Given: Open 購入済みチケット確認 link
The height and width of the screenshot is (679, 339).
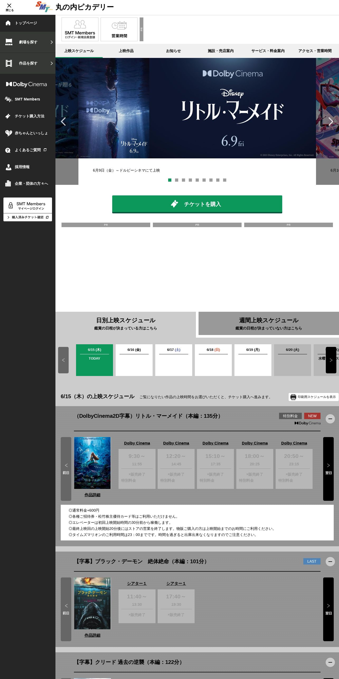Looking at the screenshot, I should [28, 217].
